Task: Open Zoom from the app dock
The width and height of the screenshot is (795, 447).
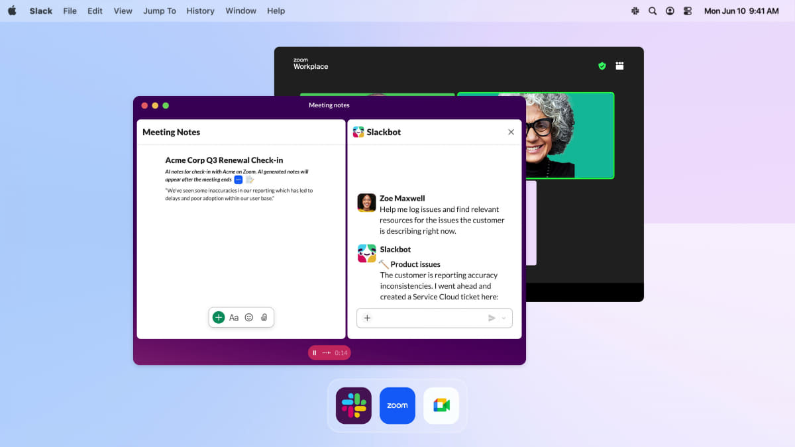Action: click(397, 405)
